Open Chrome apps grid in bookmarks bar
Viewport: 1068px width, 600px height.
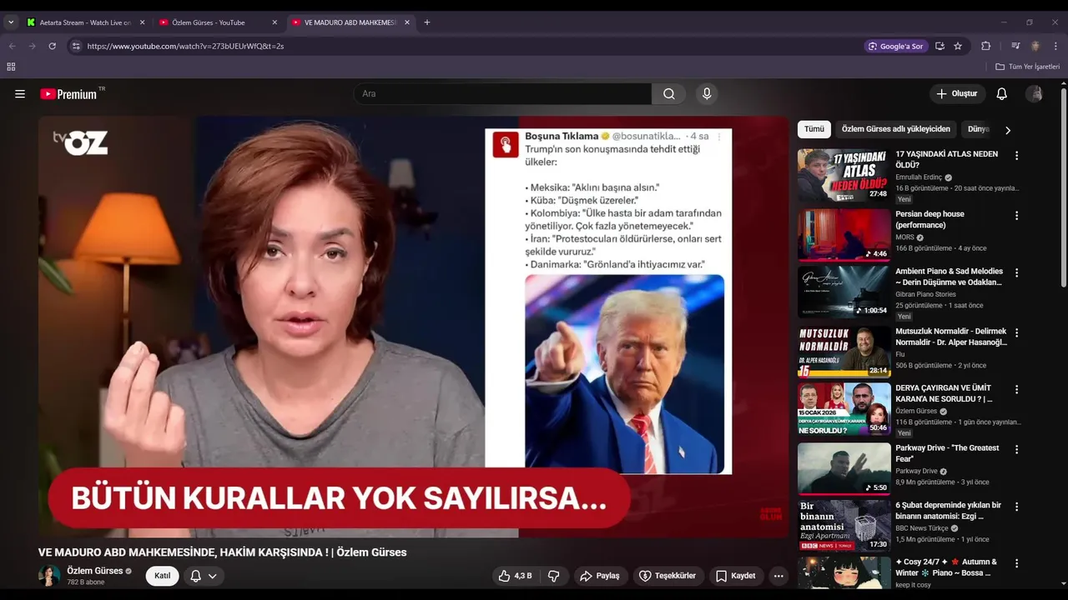point(11,67)
